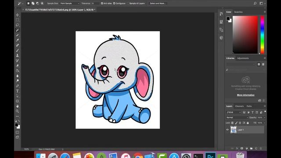This screenshot has width=281, height=158.
Task: Select the Zoom tool
Action: [x=18, y=111]
